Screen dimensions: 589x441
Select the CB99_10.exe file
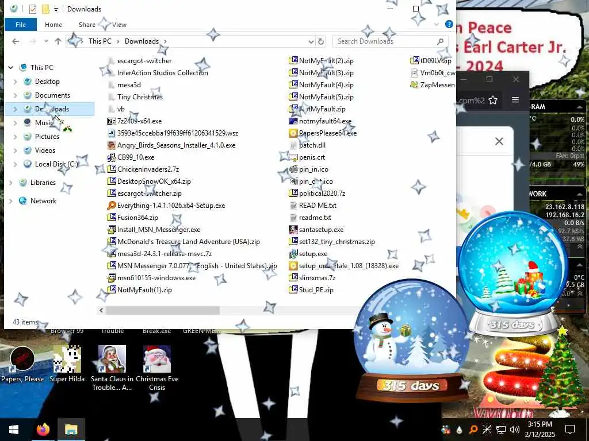(131, 157)
